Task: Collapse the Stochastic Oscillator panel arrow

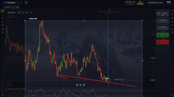Action: (x=6, y=89)
